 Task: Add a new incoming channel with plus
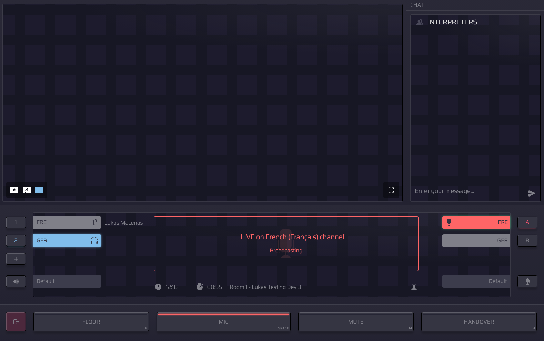tap(16, 259)
